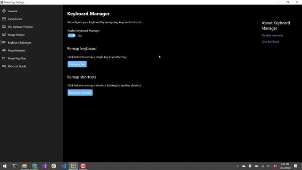Click the Keyboard Manager sidebar icon
Viewport: 302px width, 170px height.
point(4,42)
